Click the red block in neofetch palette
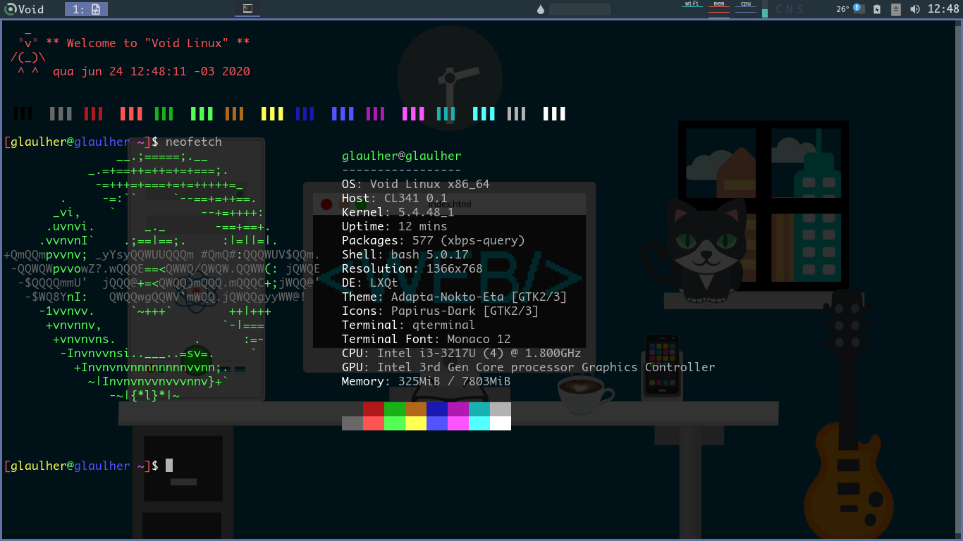The width and height of the screenshot is (963, 541). coord(374,409)
